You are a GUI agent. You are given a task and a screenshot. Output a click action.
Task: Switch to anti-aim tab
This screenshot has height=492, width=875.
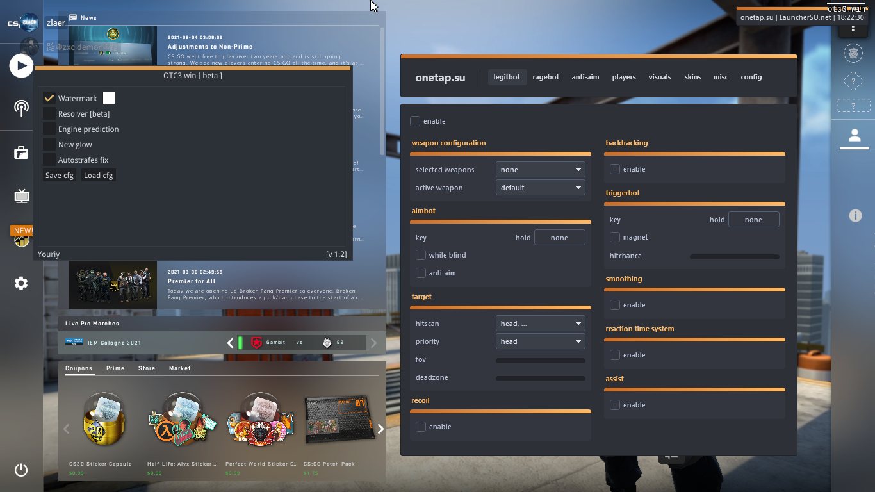click(x=585, y=77)
